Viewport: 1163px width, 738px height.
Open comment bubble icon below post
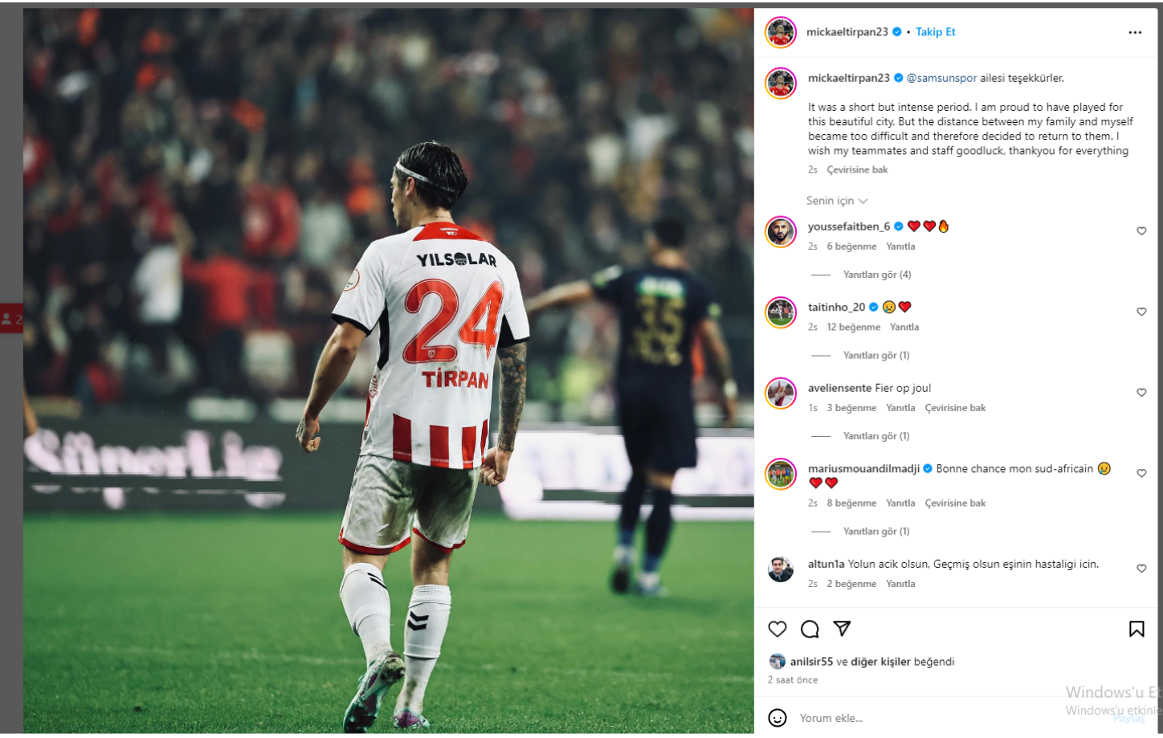point(810,629)
